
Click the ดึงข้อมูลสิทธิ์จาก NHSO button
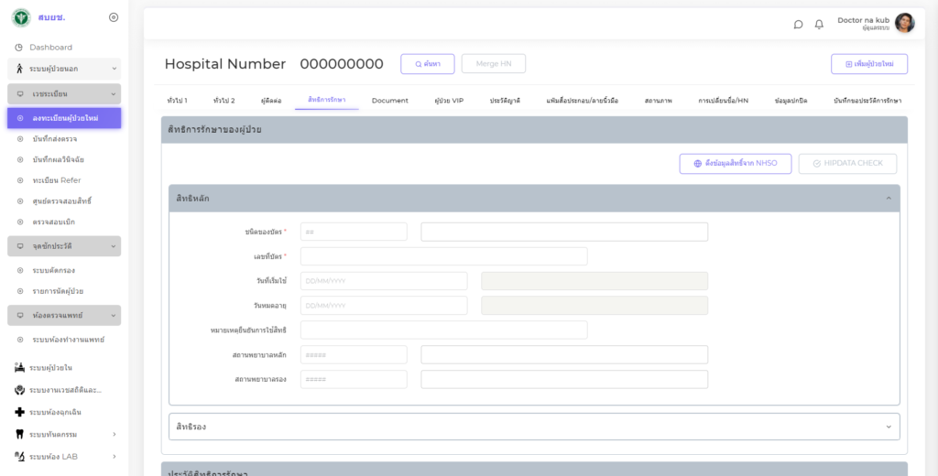click(x=735, y=164)
